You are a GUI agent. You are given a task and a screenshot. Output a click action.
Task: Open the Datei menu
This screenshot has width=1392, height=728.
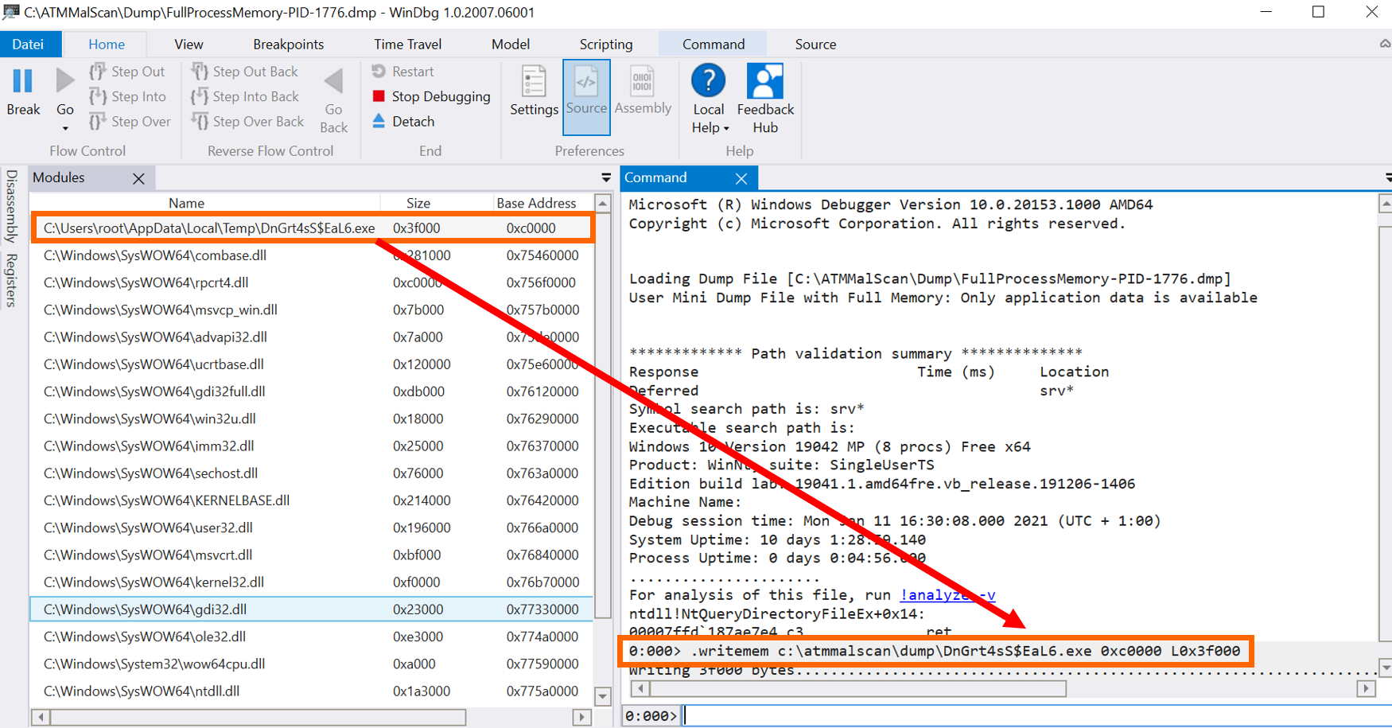tap(30, 44)
